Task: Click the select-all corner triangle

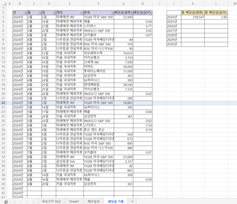Action: [4, 3]
